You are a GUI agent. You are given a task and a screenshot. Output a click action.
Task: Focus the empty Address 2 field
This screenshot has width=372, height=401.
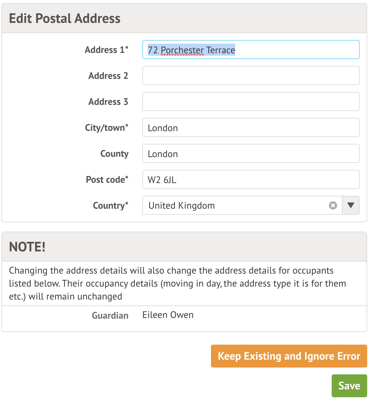tap(251, 75)
